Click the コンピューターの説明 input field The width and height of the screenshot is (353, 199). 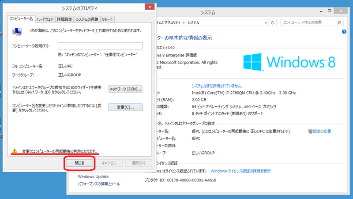coord(100,46)
